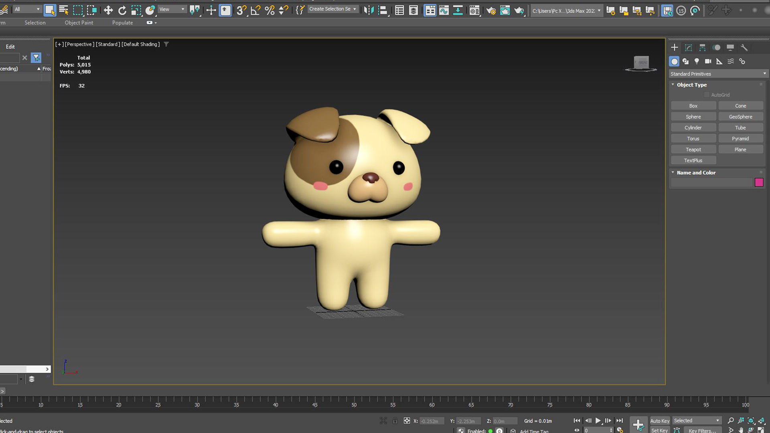Toggle Window/Crossing selection mode
The height and width of the screenshot is (433, 770).
click(92, 10)
